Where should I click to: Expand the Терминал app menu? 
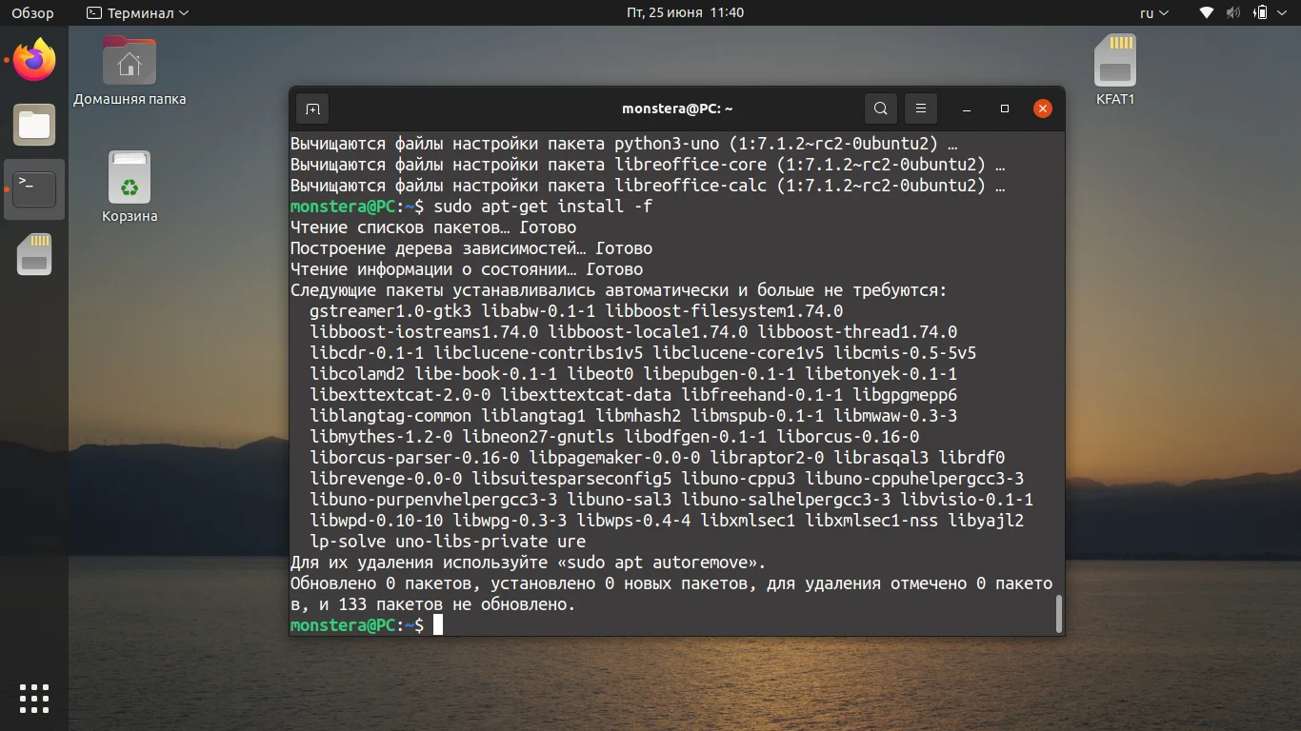137,13
